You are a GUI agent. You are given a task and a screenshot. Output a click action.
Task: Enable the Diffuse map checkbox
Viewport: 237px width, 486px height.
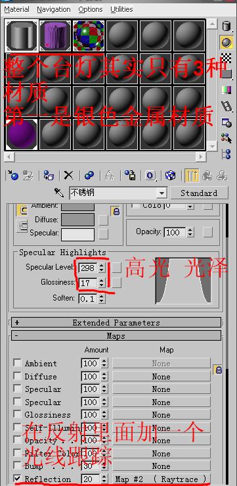coord(18,376)
